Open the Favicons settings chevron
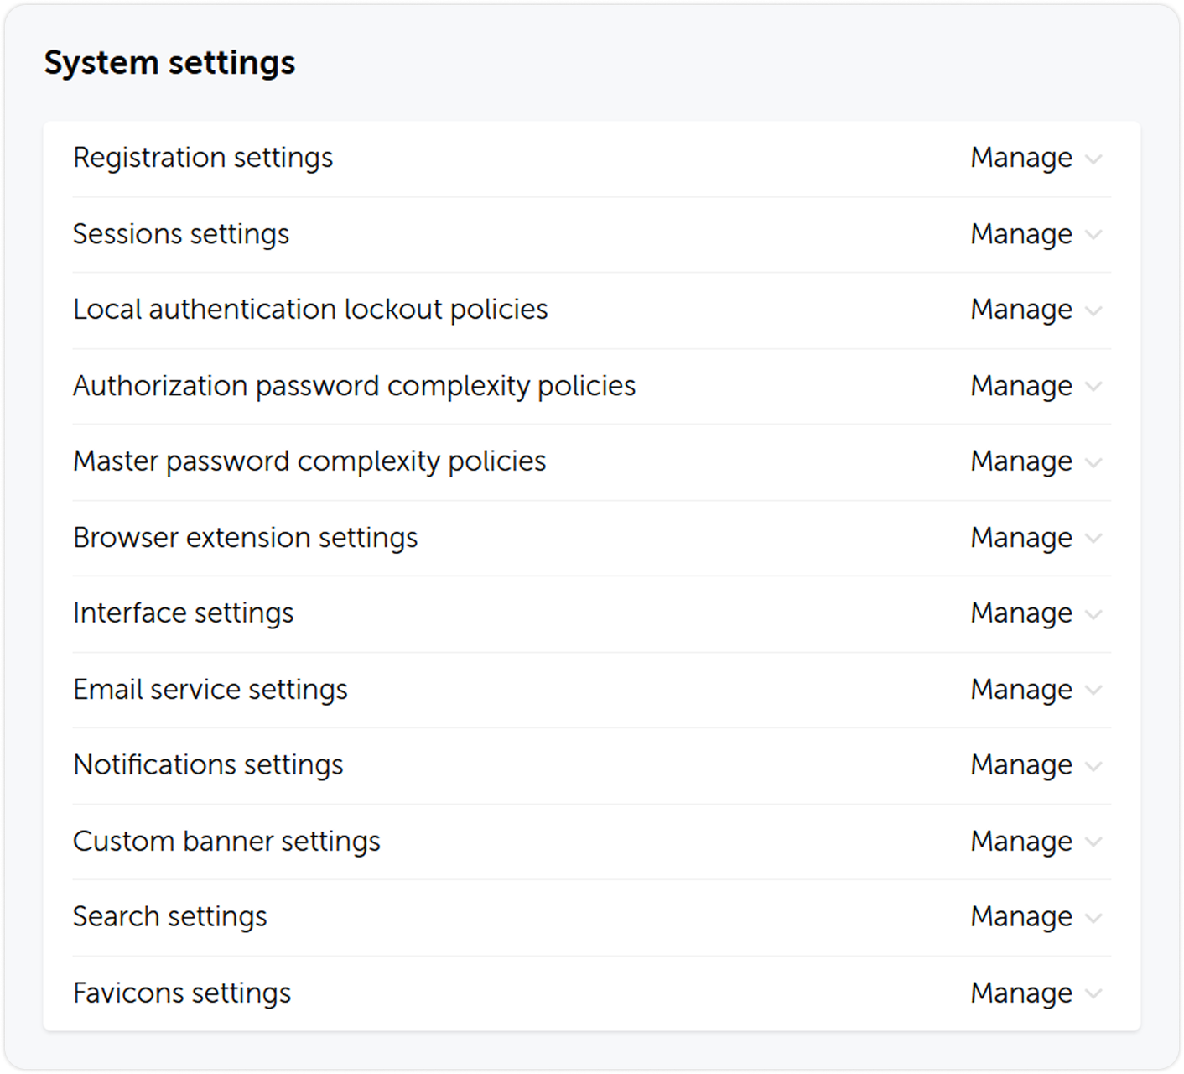The width and height of the screenshot is (1184, 1074). point(1094,994)
